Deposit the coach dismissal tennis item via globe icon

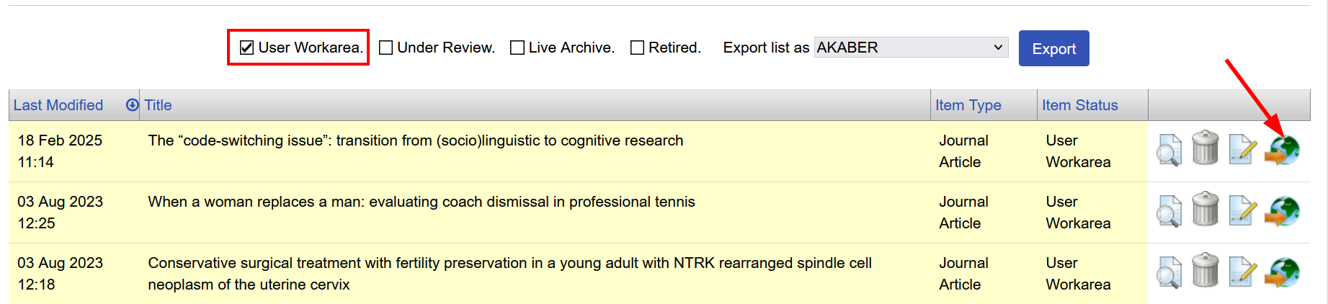coord(1282,211)
